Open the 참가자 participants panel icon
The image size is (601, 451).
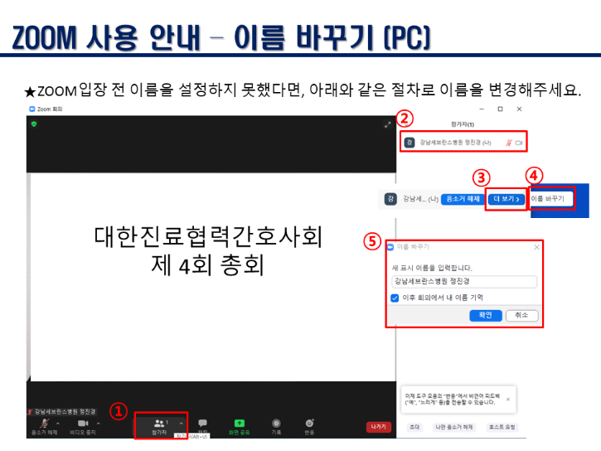(x=159, y=424)
